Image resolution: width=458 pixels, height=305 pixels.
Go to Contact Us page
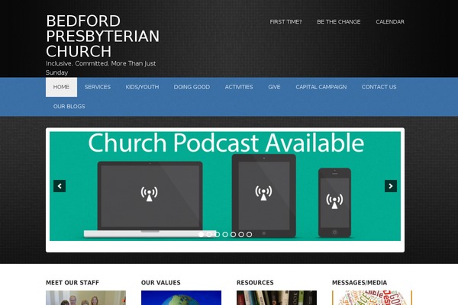coord(379,87)
